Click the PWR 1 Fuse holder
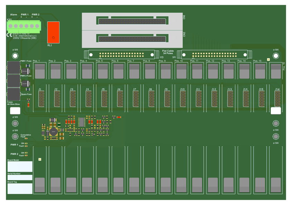 (x=14, y=68)
